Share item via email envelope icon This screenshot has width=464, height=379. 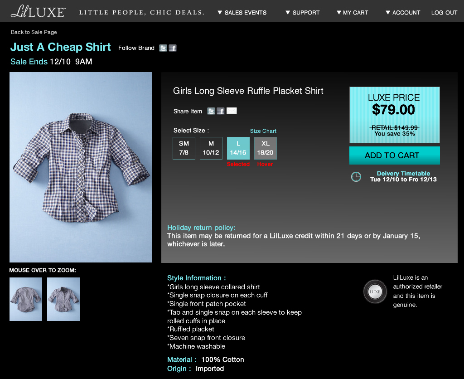[232, 111]
